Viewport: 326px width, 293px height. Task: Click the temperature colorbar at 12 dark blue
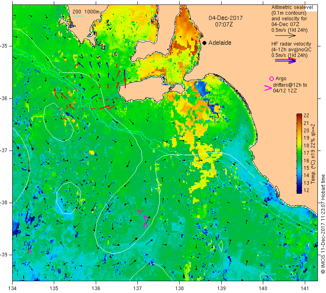point(299,191)
